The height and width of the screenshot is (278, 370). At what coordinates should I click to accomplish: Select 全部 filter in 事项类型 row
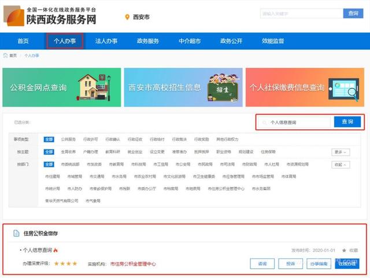[x=49, y=139]
